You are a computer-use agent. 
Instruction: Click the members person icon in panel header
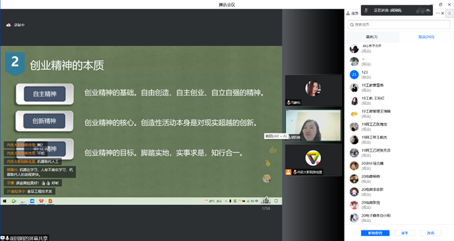pyautogui.click(x=348, y=13)
